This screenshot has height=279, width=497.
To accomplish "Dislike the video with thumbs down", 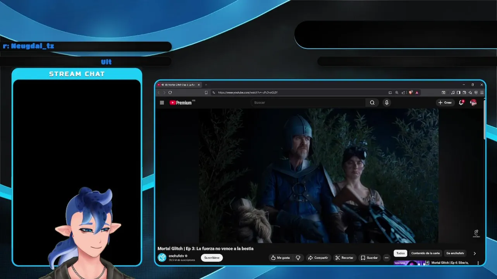I will click(298, 258).
